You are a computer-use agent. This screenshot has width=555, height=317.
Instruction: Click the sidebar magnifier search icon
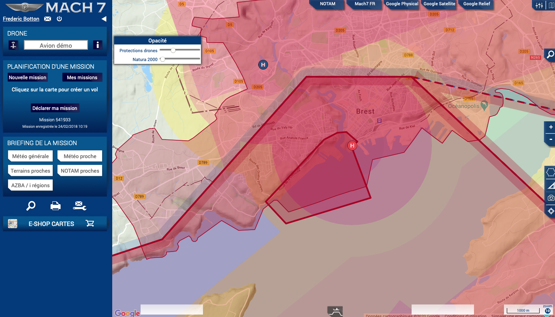[31, 206]
